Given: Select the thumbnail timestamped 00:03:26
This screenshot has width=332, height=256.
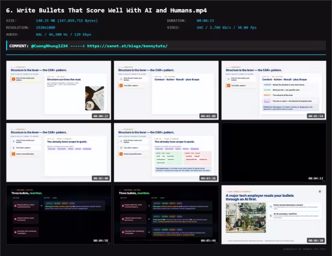Looking at the screenshot, I should 166,153.
